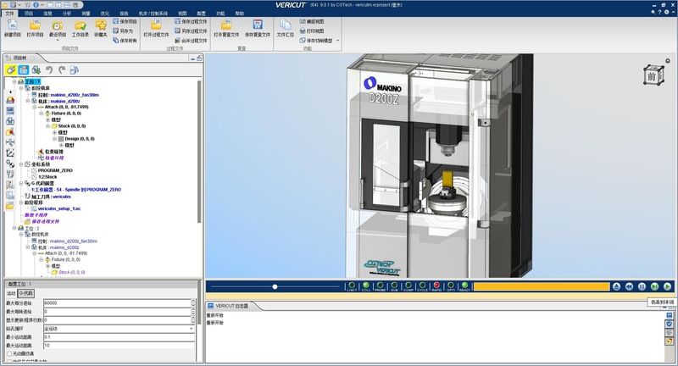This screenshot has height=366, width=678.
Task: Click the blue info icon in title toolbar
Action: [x=36, y=5]
